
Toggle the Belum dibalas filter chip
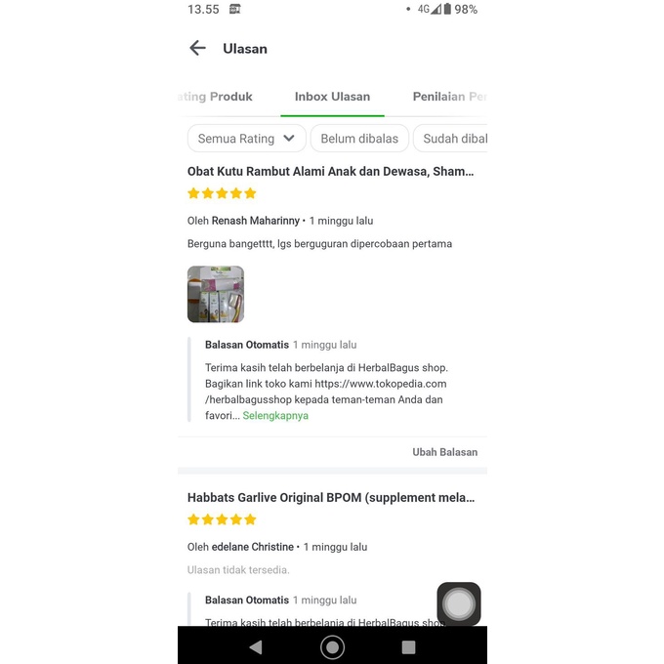359,139
